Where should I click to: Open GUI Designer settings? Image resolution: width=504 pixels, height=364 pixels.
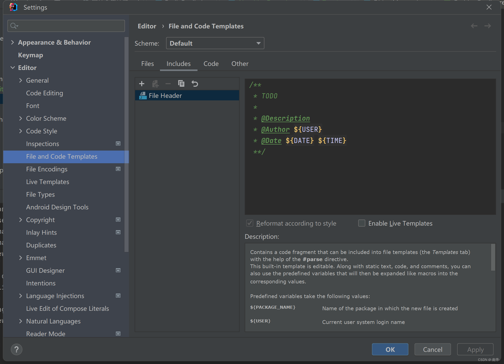(x=45, y=270)
